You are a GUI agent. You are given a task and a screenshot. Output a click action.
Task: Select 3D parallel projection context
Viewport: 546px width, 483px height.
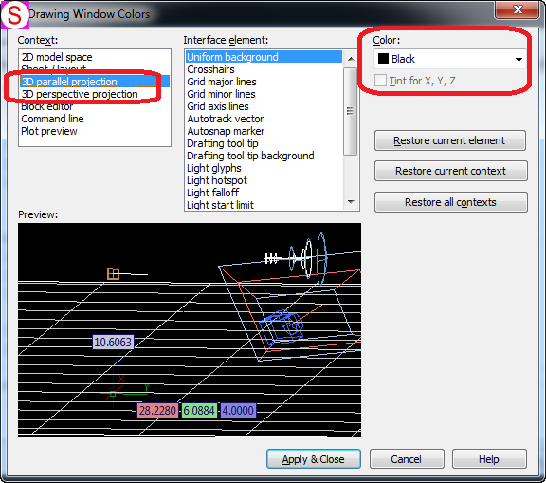pyautogui.click(x=95, y=82)
